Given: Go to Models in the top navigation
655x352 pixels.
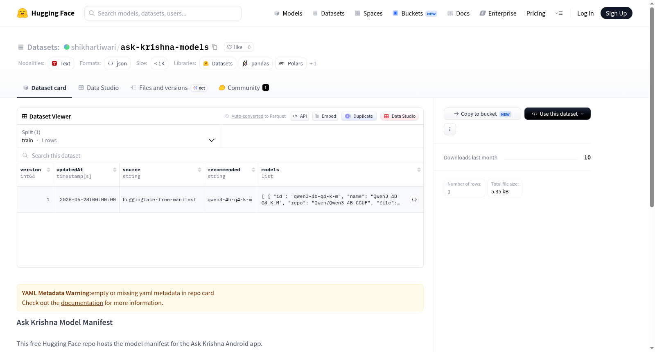Looking at the screenshot, I should pyautogui.click(x=288, y=13).
